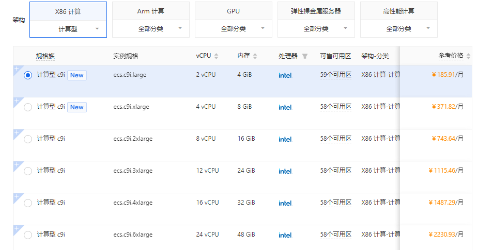Click the 59个可用区 link
Image resolution: width=478 pixels, height=250 pixels.
click(x=335, y=75)
